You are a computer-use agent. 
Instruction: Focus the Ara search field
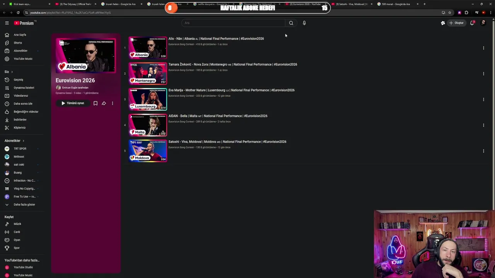click(x=233, y=23)
